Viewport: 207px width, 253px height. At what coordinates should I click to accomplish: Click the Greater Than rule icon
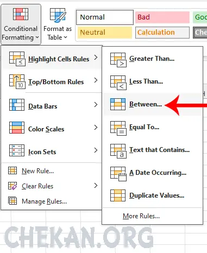click(x=118, y=60)
